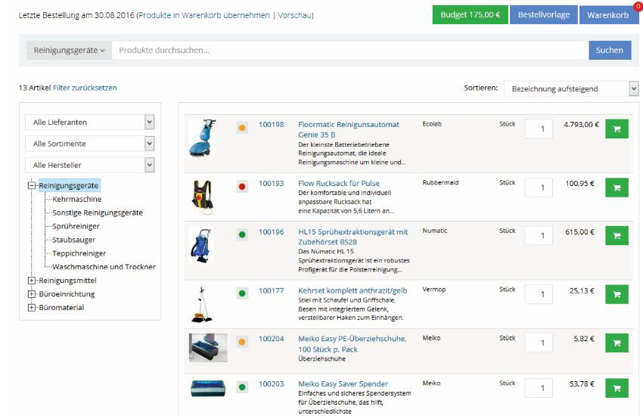The height and width of the screenshot is (416, 643).
Task: Open the Warenkorb button
Action: click(x=607, y=15)
